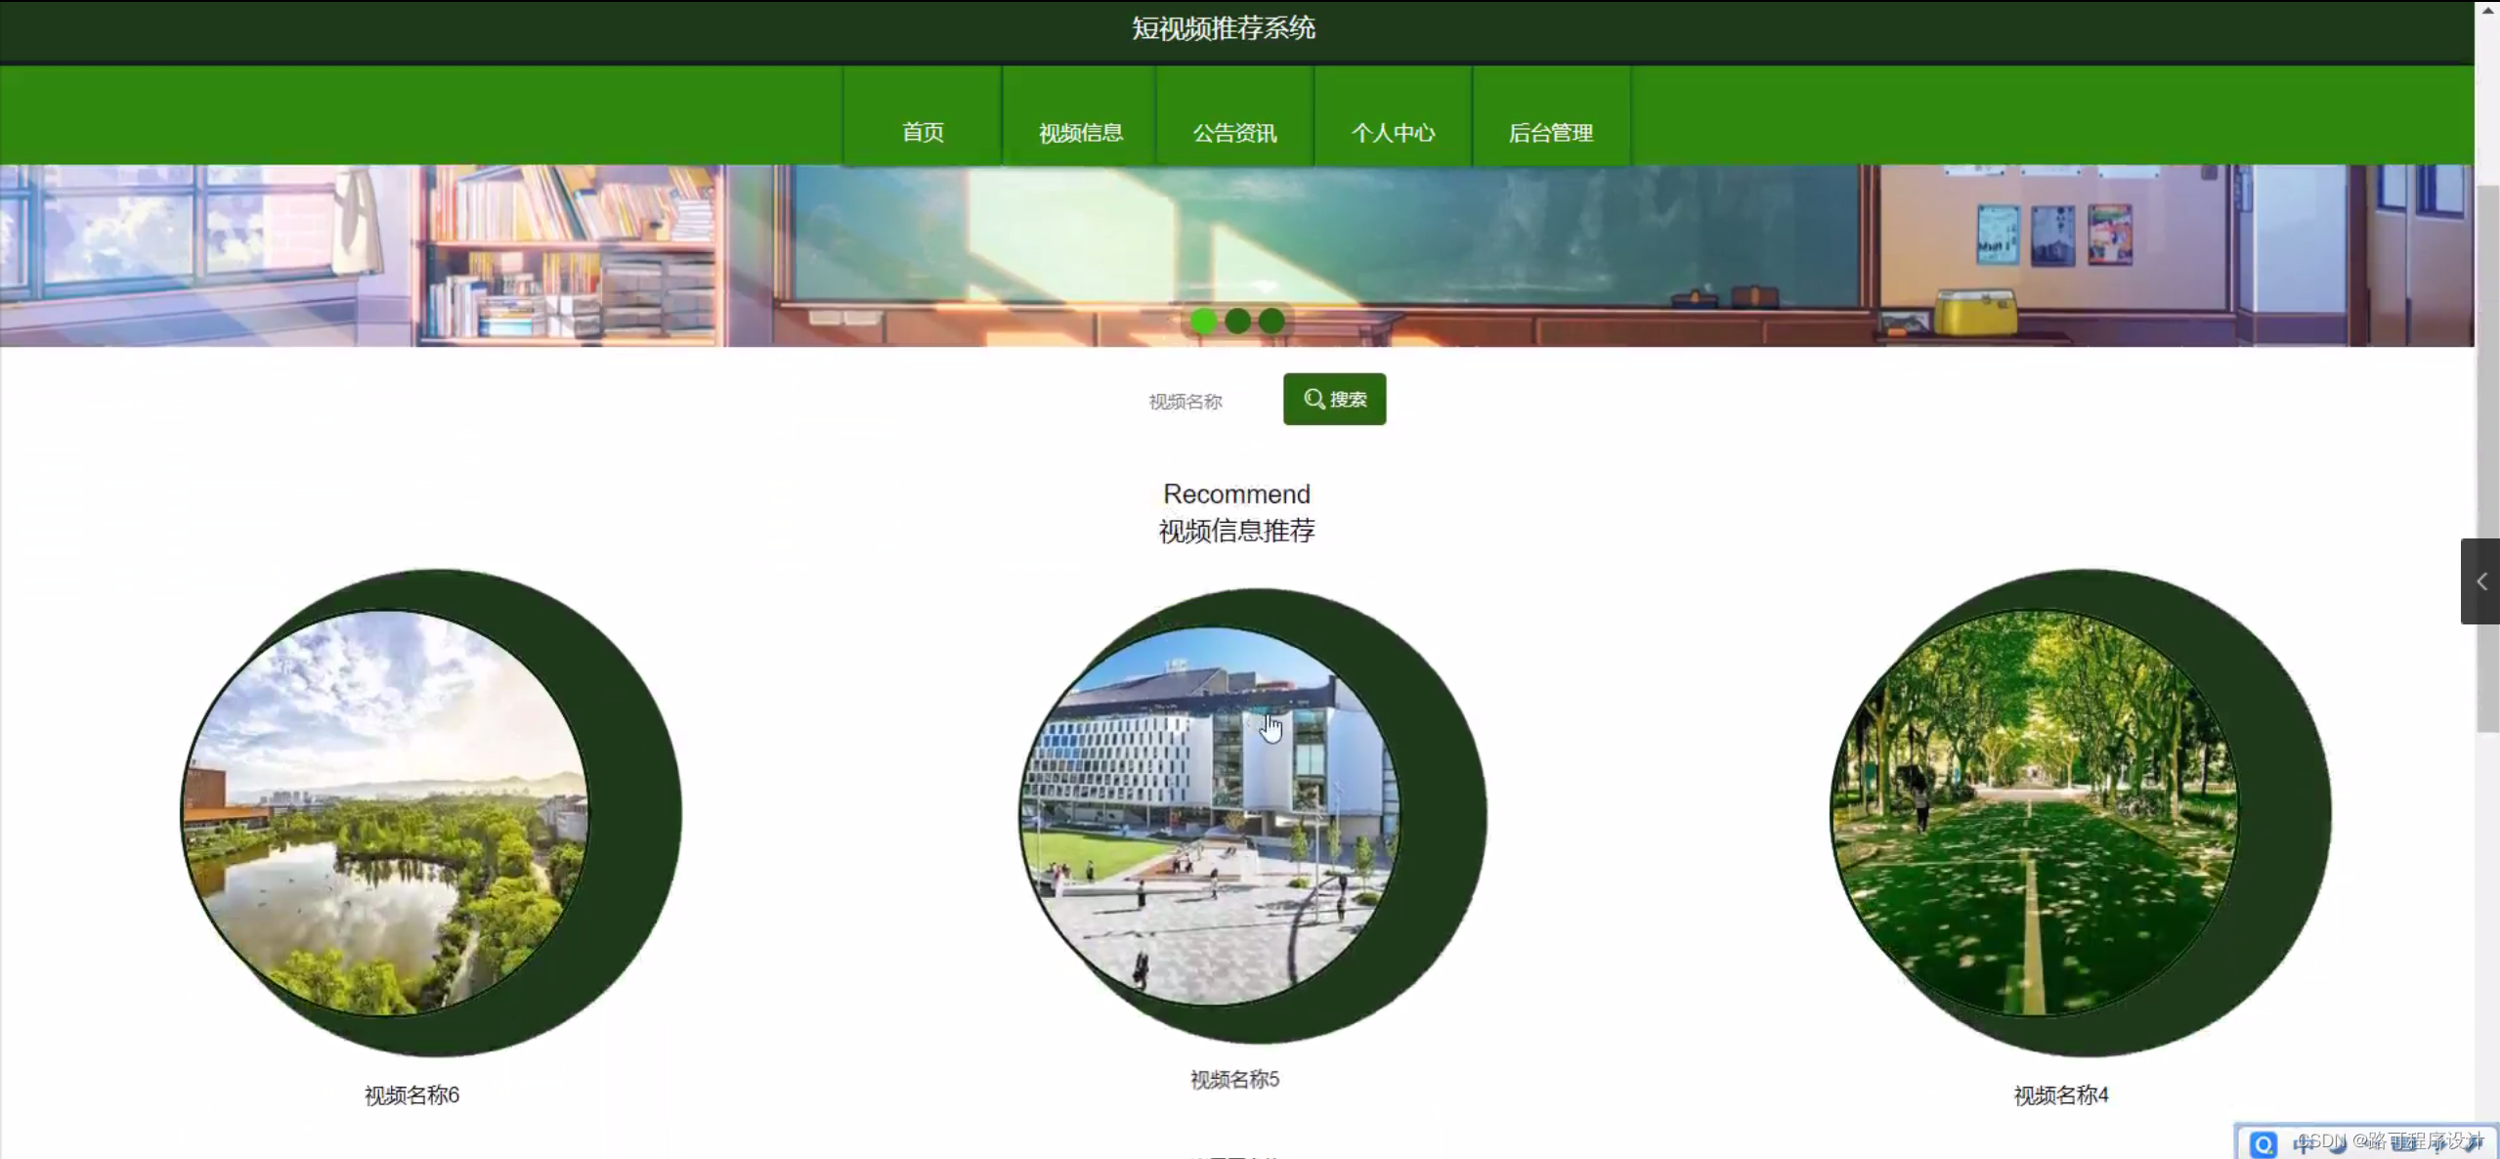Viewport: 2500px width, 1159px height.
Task: Open the 后台管理 admin page
Action: (1550, 132)
